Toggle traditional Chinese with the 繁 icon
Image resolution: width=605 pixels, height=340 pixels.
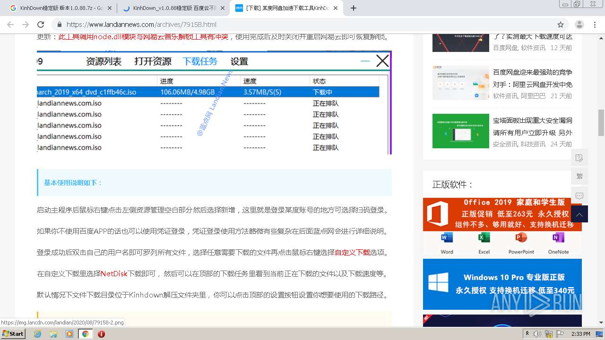(x=579, y=176)
